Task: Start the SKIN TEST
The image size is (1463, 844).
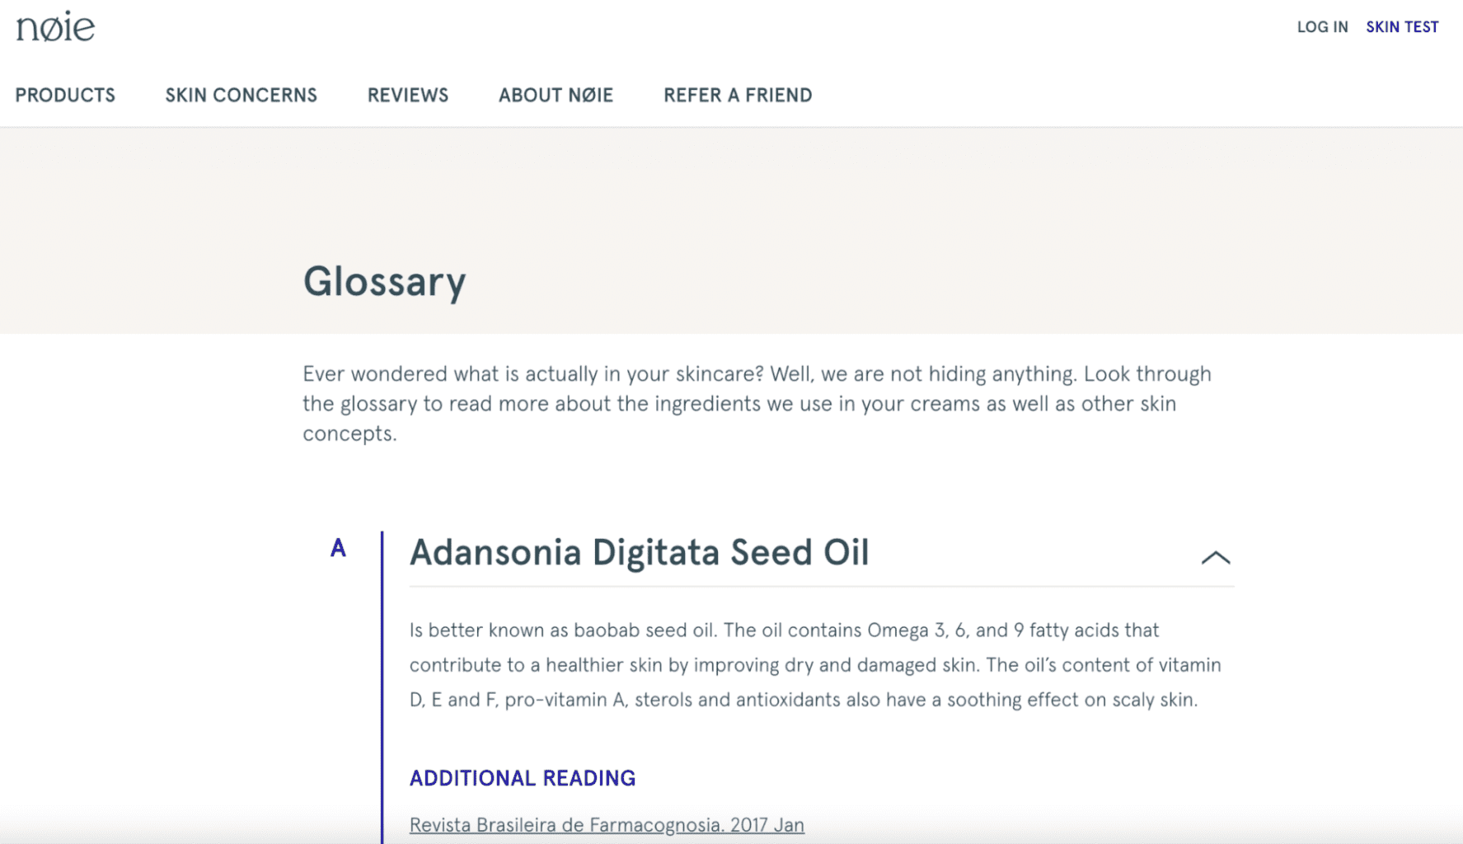Action: (1402, 27)
